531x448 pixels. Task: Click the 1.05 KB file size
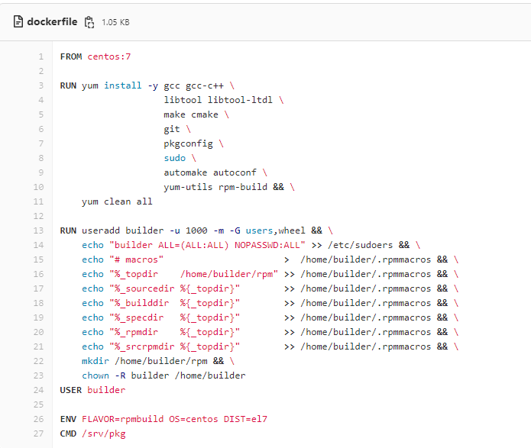tap(115, 22)
